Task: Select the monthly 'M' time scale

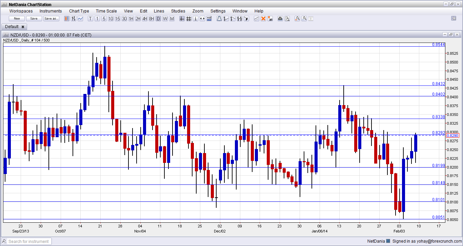Action: (x=172, y=19)
